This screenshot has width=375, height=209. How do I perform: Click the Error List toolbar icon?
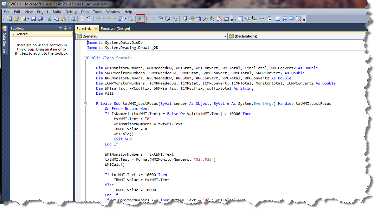point(219,19)
